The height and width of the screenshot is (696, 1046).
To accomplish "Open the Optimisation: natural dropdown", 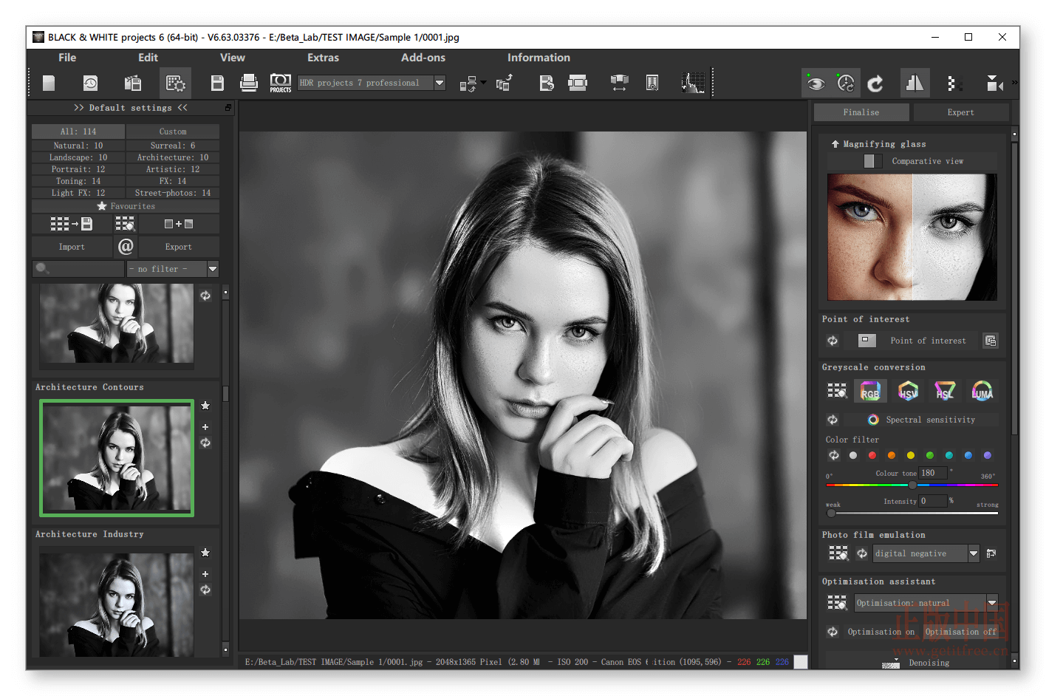I will (926, 603).
